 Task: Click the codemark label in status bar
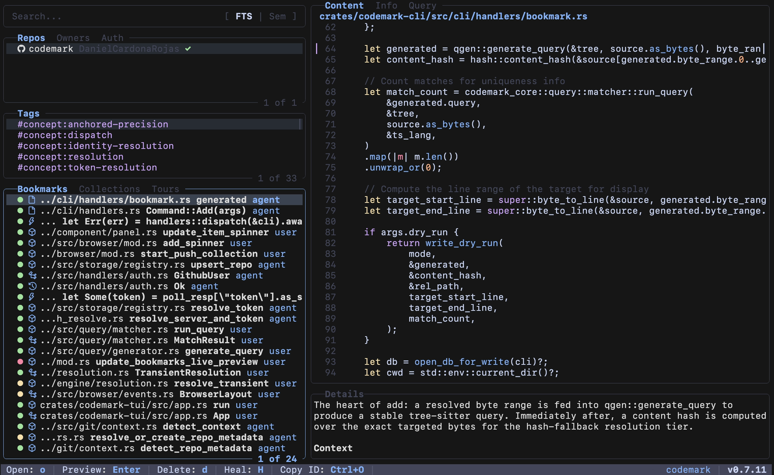(688, 470)
